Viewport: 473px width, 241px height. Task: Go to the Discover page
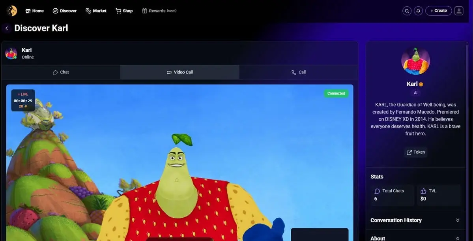tap(65, 11)
